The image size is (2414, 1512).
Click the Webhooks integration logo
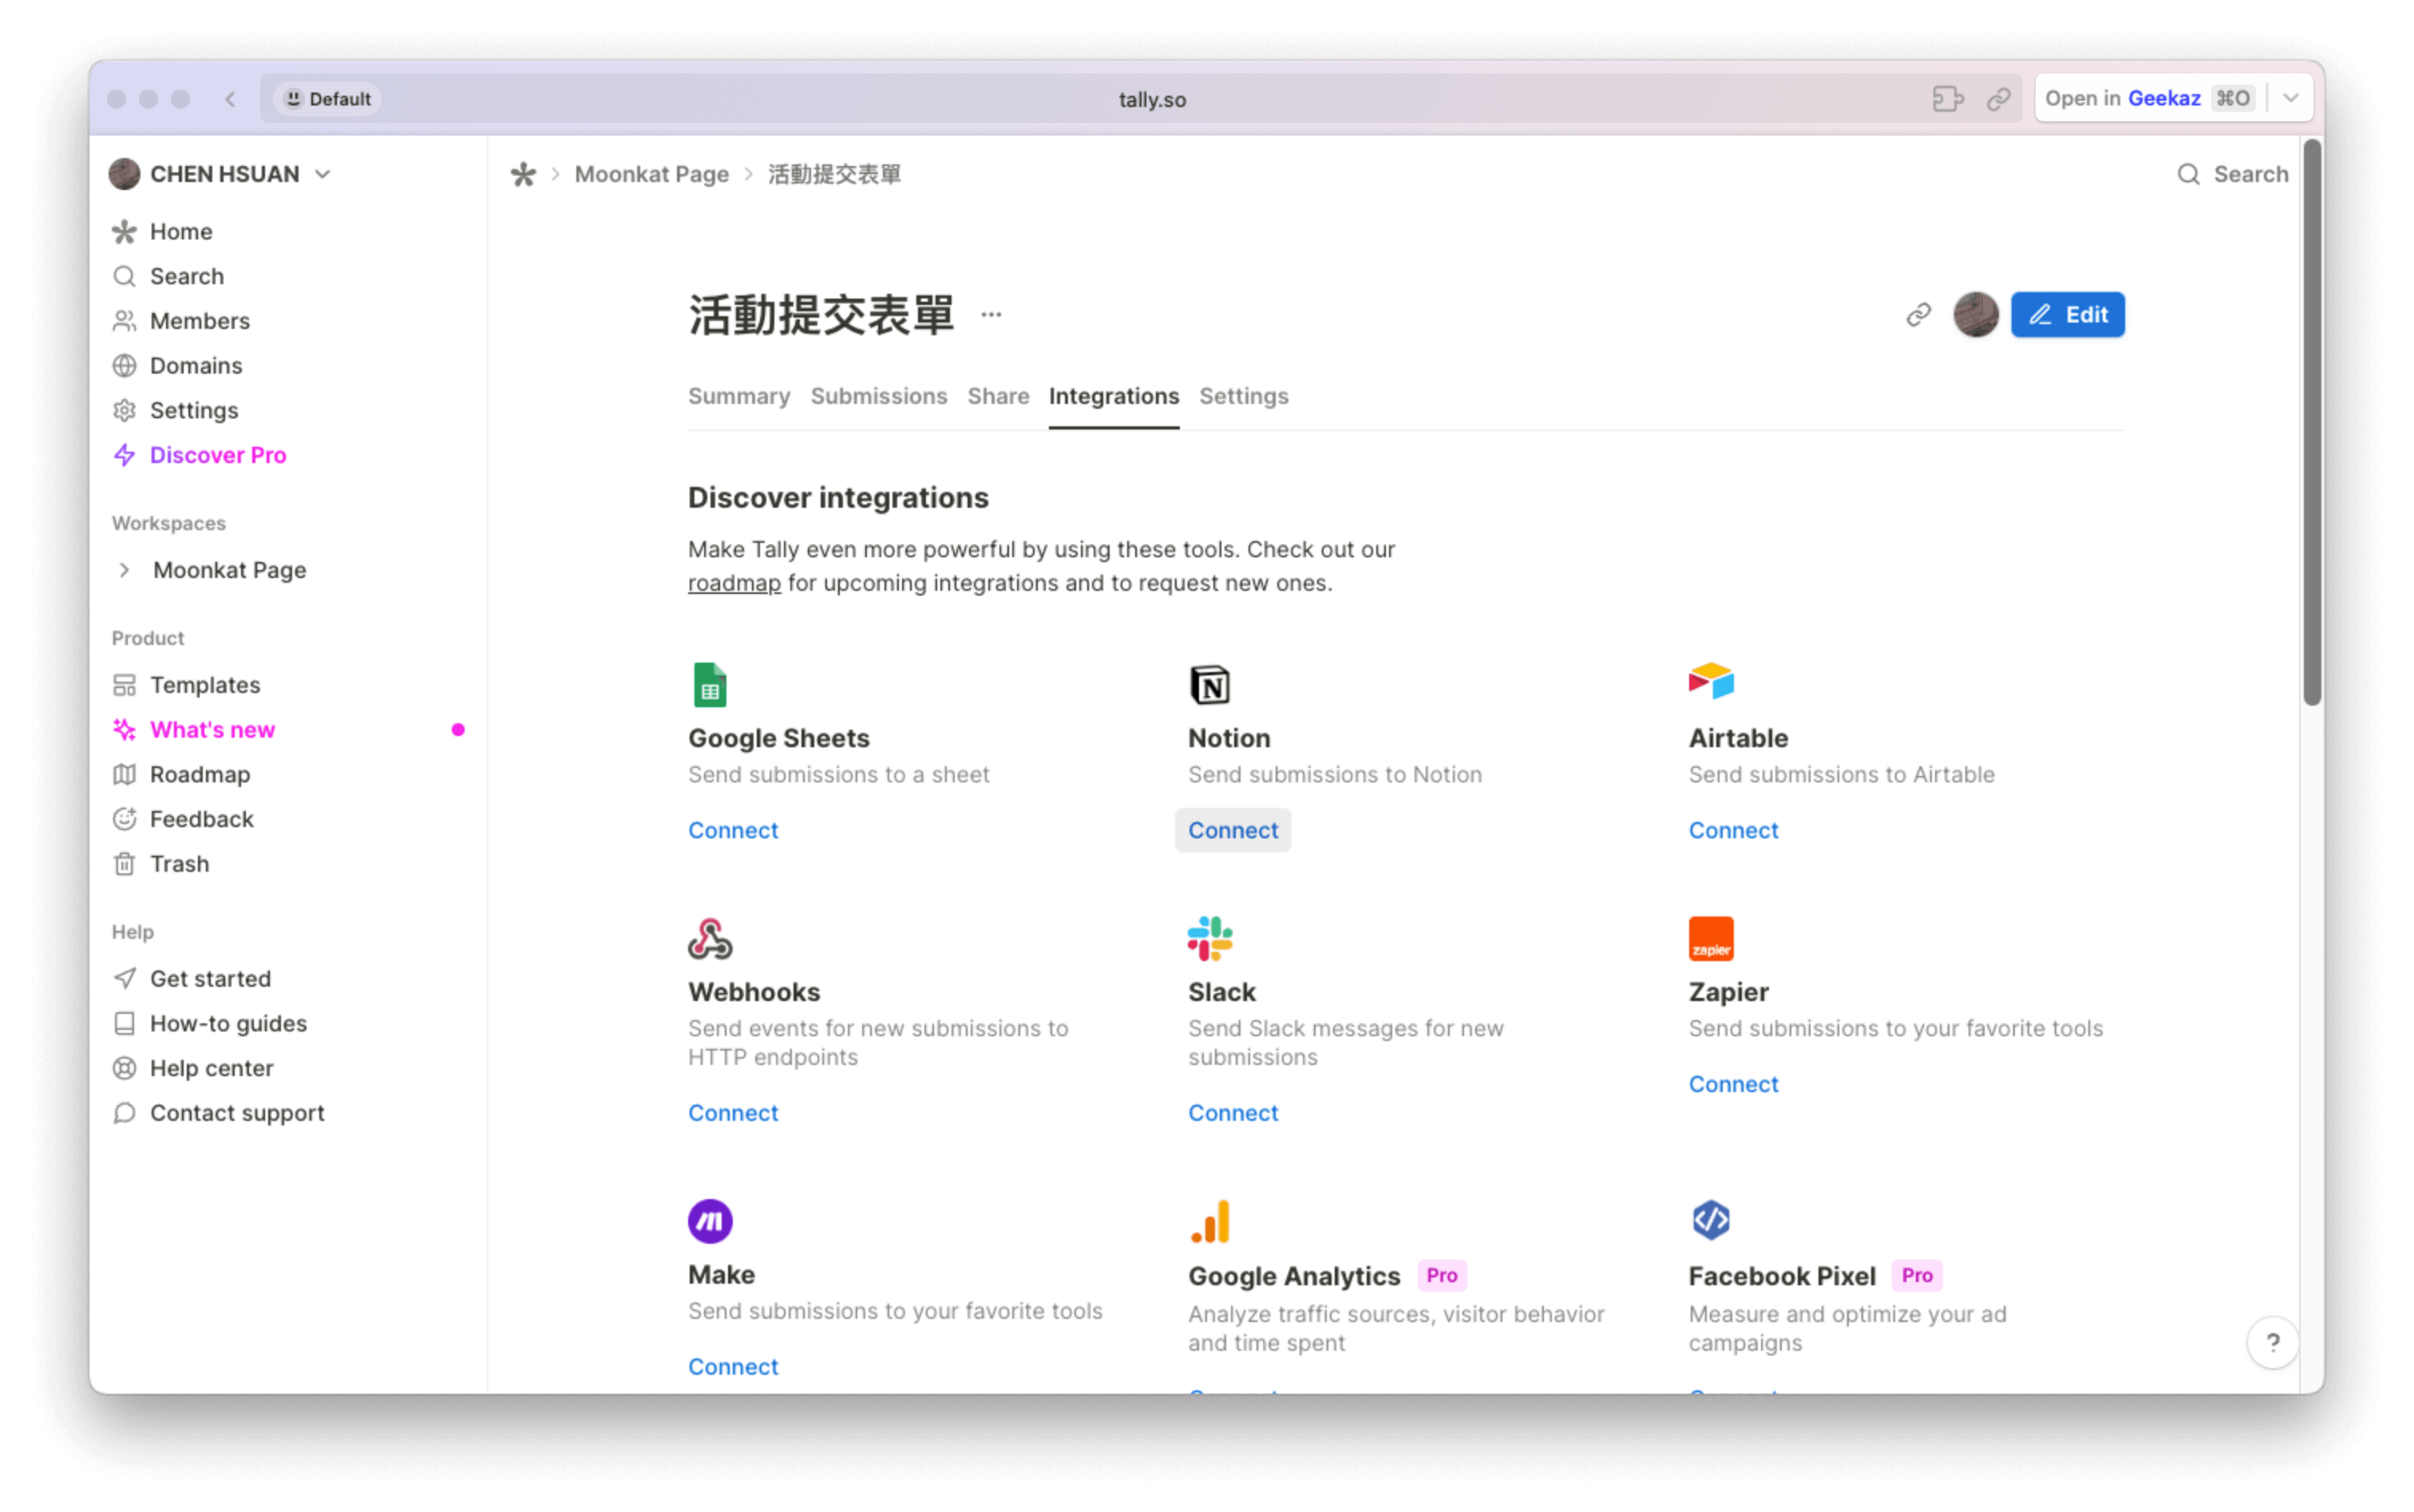point(710,939)
